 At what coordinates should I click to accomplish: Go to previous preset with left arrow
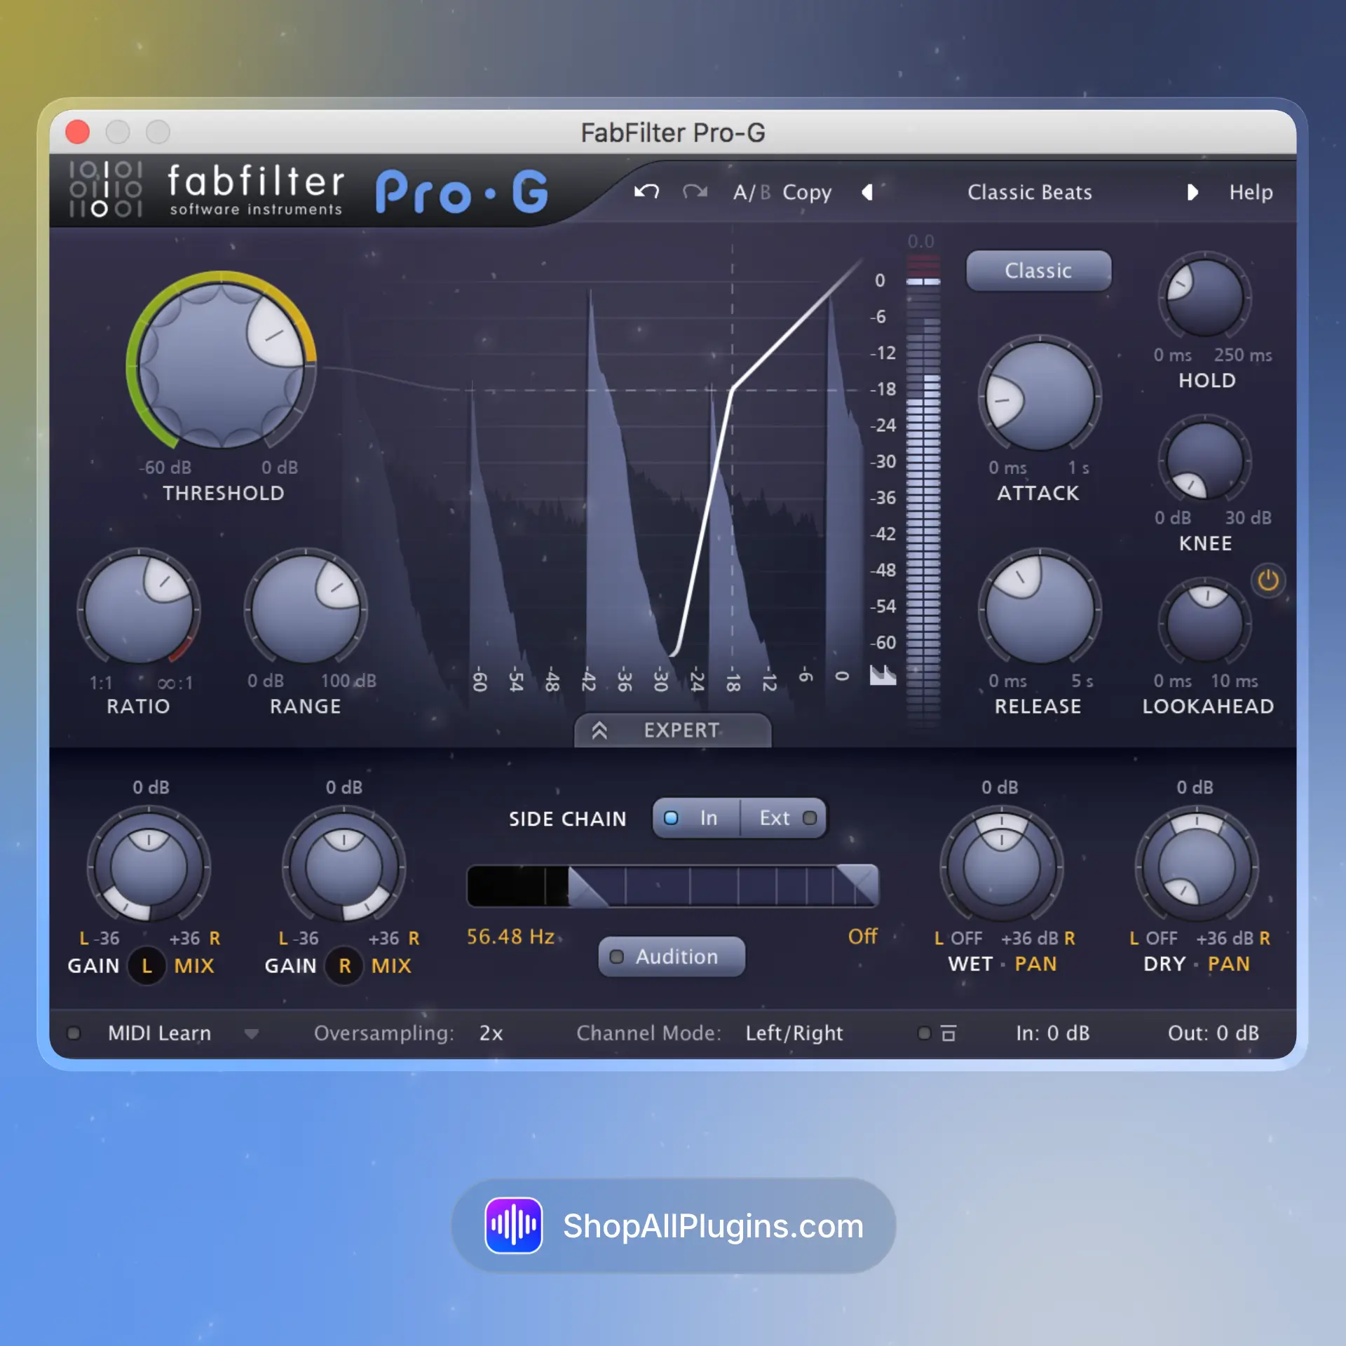pyautogui.click(x=867, y=192)
